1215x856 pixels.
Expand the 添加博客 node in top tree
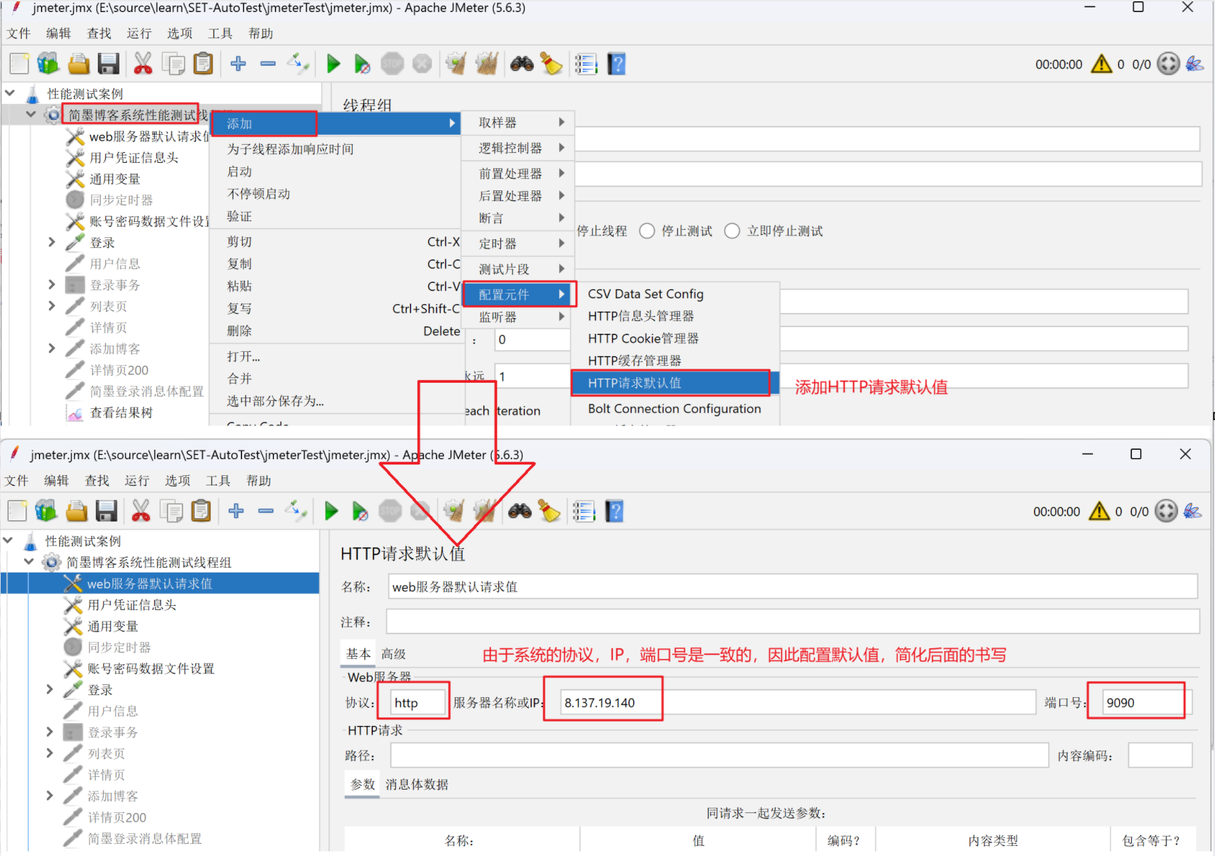[x=52, y=348]
